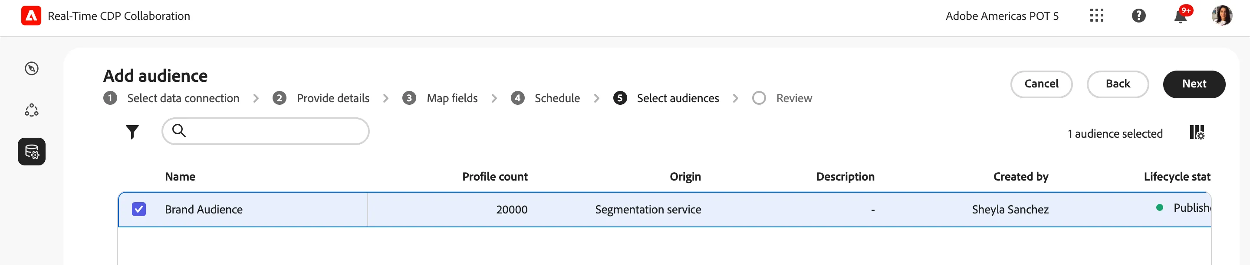Viewport: 1250px width, 265px height.
Task: Click the Back button
Action: click(x=1117, y=84)
